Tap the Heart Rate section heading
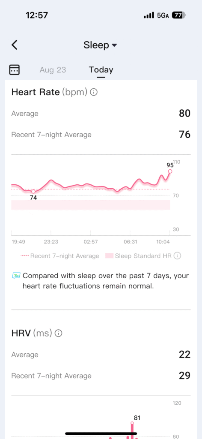 pos(36,92)
